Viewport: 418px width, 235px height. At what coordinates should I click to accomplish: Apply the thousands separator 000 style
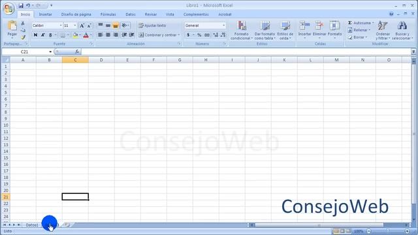coord(207,35)
